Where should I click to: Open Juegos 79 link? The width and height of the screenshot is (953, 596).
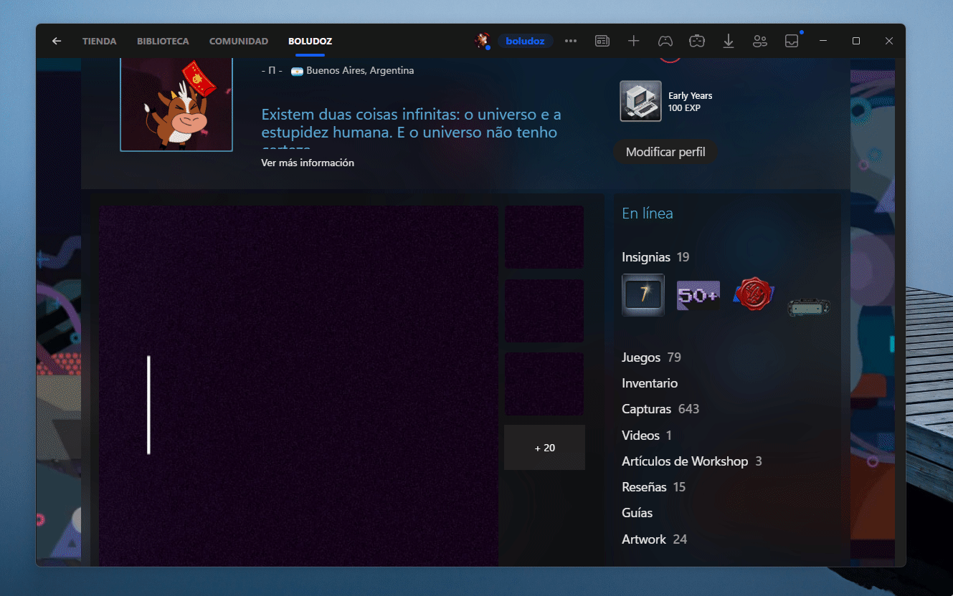coord(651,357)
